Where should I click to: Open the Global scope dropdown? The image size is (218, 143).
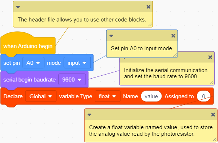(41, 96)
